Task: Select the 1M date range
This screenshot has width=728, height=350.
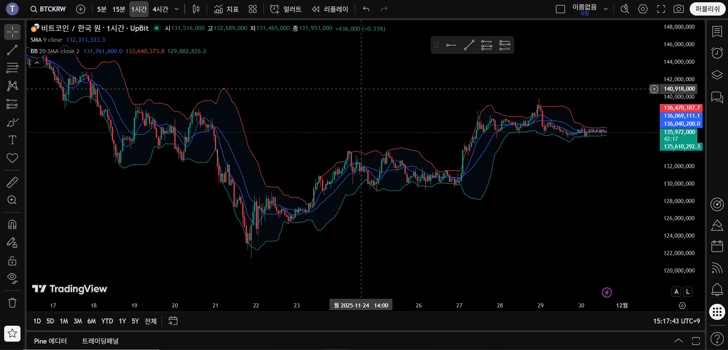Action: (x=64, y=321)
